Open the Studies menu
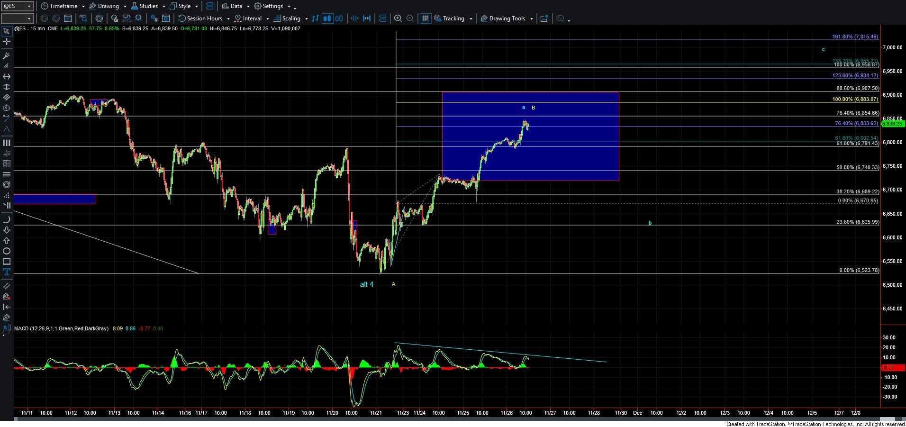906x427 pixels. 148,6
